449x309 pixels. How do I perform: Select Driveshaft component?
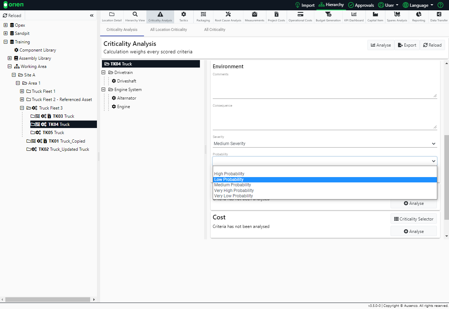pos(124,81)
